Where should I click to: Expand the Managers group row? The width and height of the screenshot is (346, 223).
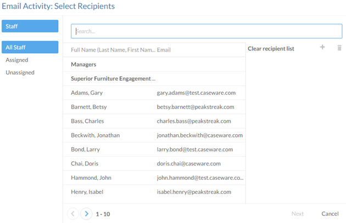[83, 64]
